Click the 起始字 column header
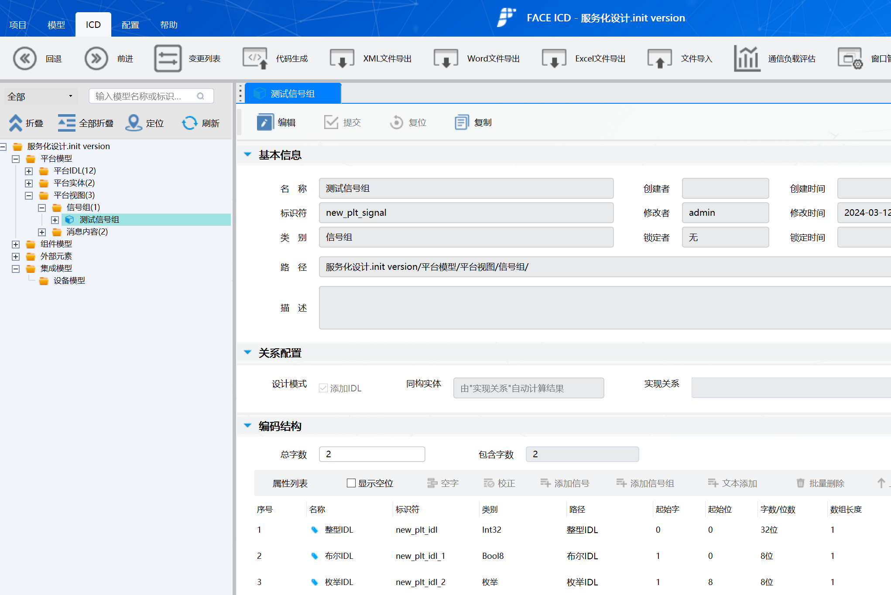Image resolution: width=891 pixels, height=595 pixels. (668, 509)
